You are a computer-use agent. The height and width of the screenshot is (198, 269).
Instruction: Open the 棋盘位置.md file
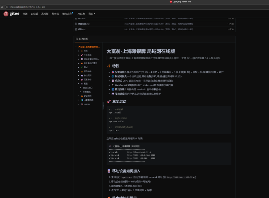point(83,24)
